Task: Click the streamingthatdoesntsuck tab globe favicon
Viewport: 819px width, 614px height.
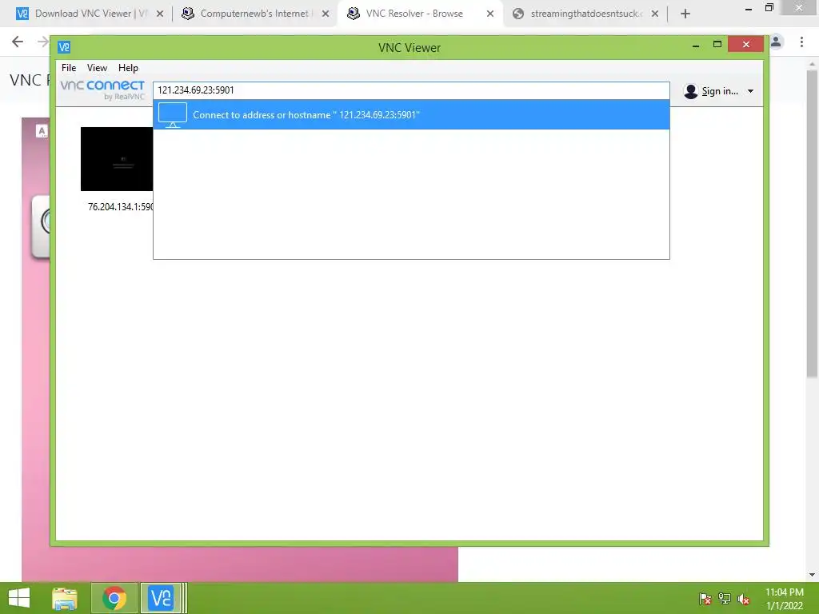Action: [x=518, y=14]
